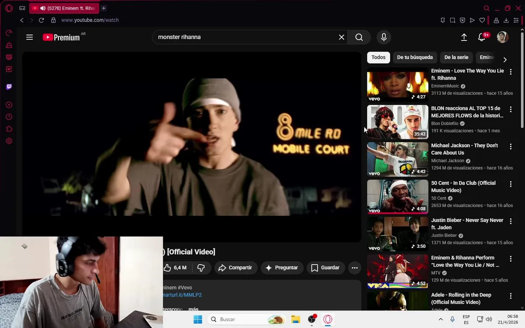This screenshot has height=328, width=525.
Task: Open the Player icon in Opera sidebar
Action: coord(9,105)
